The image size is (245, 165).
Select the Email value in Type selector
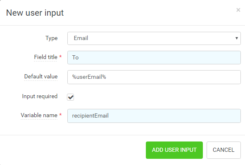[81, 38]
